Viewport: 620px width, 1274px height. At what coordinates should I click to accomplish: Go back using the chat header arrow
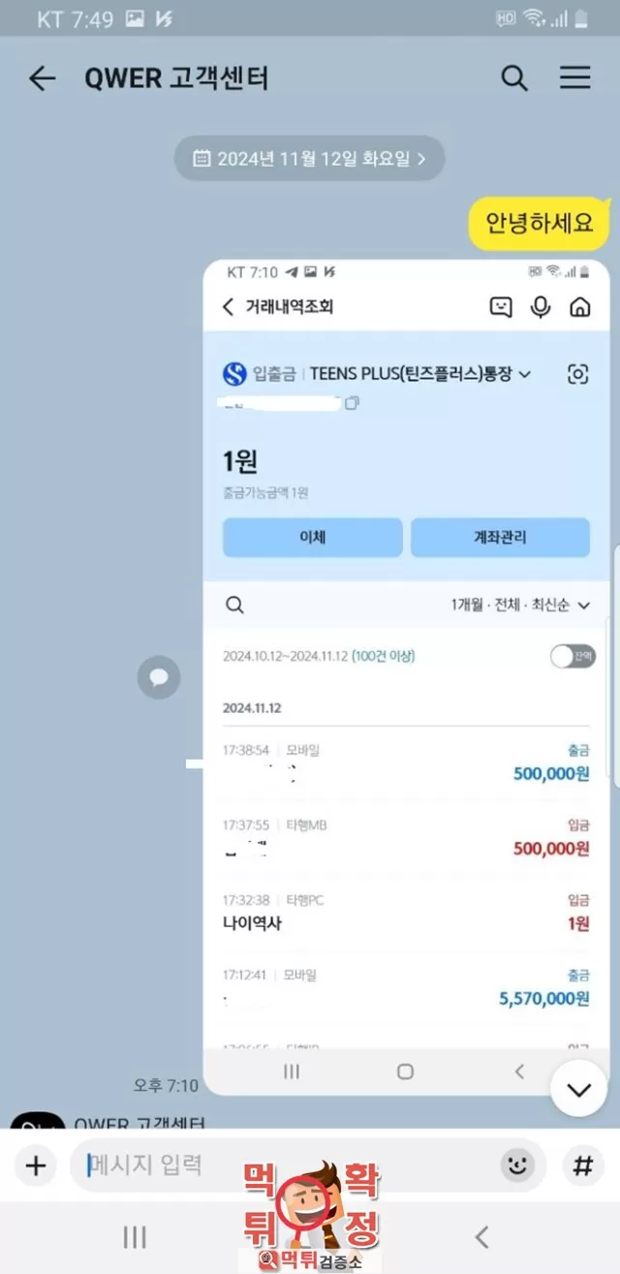42,78
